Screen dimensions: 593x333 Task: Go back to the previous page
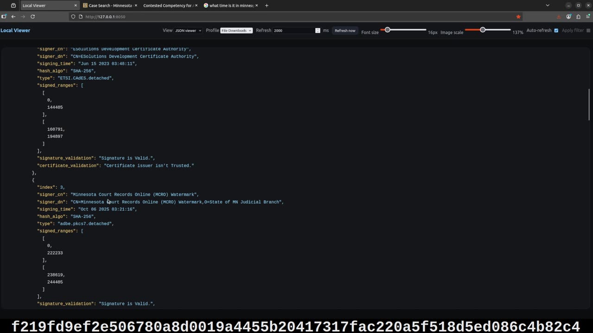13,17
